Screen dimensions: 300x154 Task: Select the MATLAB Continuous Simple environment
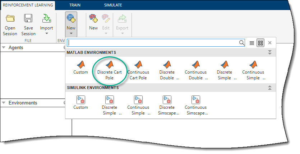(253, 70)
